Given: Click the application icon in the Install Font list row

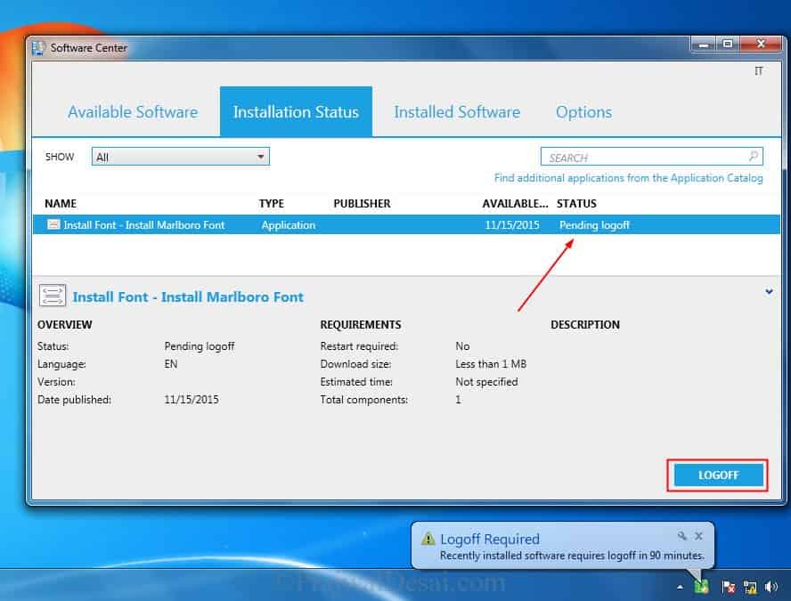Looking at the screenshot, I should click(x=53, y=224).
